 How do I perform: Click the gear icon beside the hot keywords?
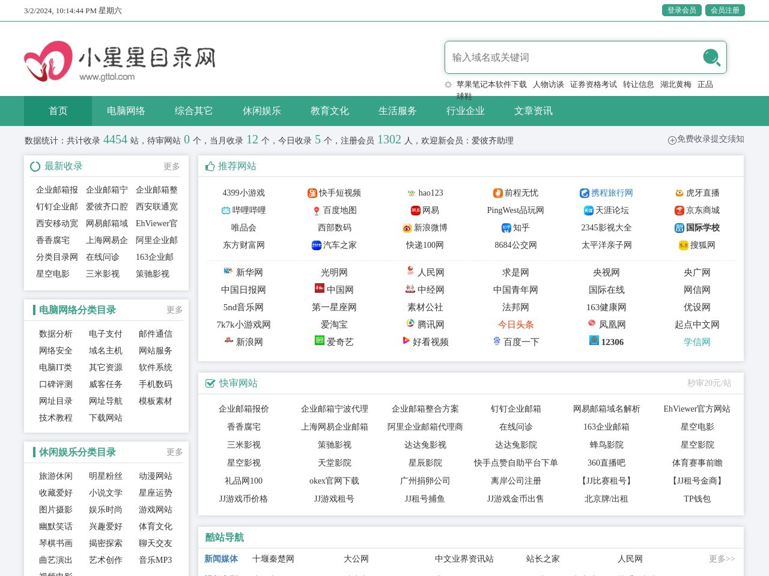[x=447, y=85]
